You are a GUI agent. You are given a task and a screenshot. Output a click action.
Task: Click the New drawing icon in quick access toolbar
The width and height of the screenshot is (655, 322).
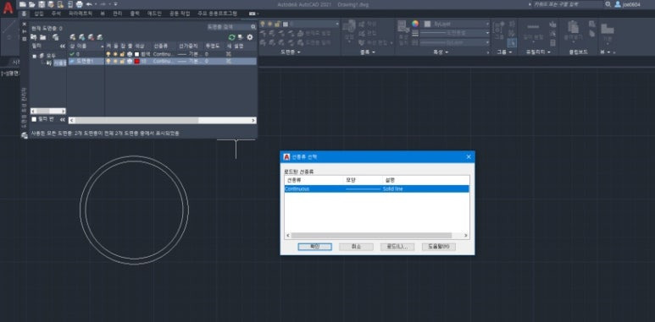point(23,4)
